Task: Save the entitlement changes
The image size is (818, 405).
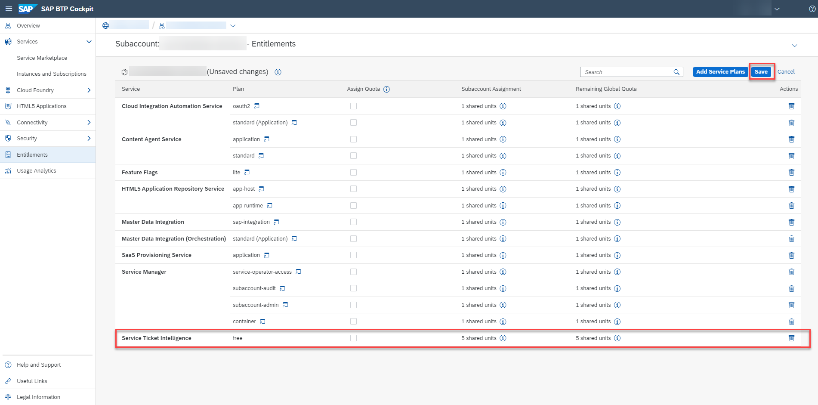Action: pos(761,72)
